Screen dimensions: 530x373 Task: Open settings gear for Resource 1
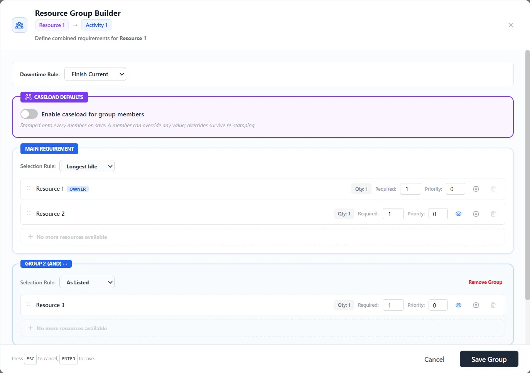pyautogui.click(x=476, y=189)
